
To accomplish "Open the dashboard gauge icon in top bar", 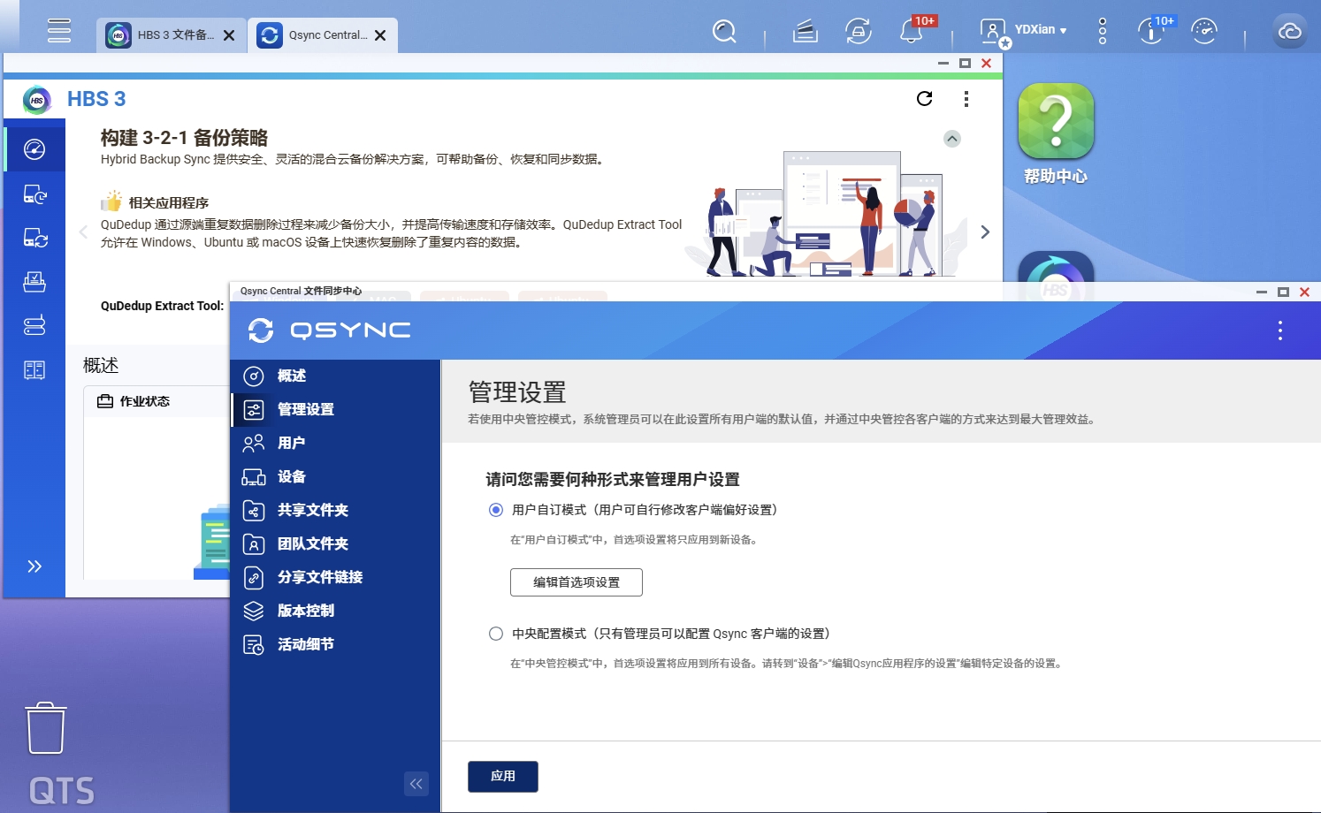I will coord(1204,32).
